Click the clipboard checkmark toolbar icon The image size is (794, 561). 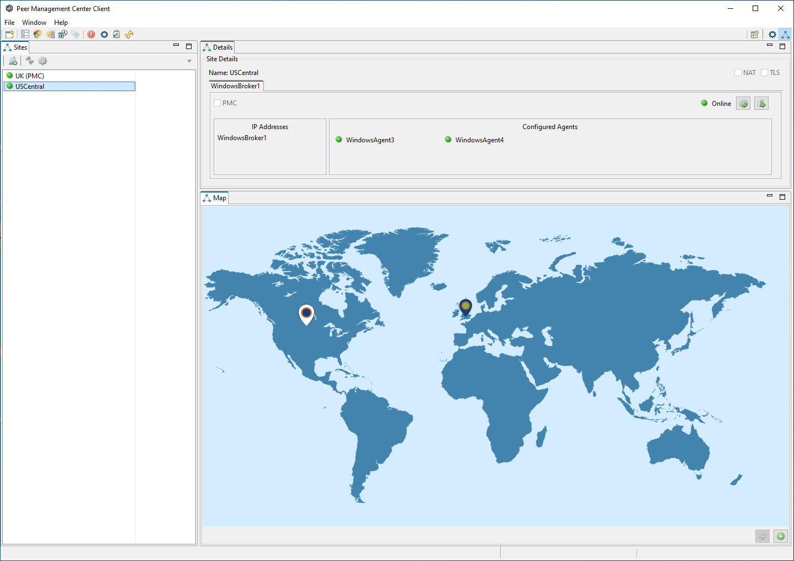(x=117, y=34)
